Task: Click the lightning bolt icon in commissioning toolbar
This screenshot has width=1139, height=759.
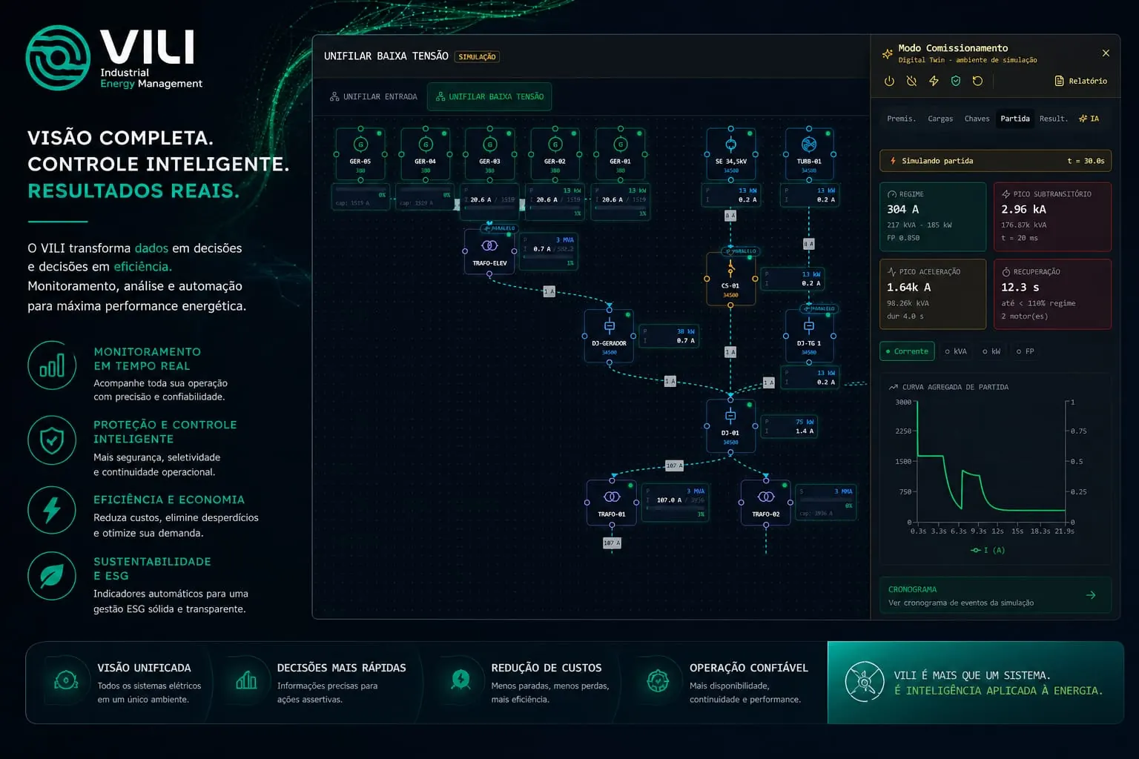Action: (x=934, y=81)
